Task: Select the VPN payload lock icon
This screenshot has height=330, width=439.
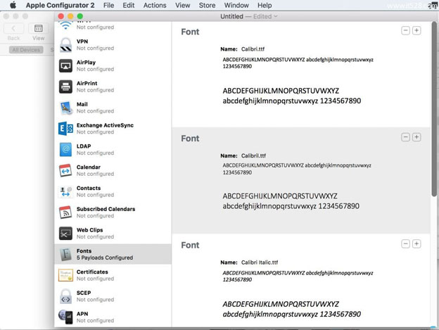Action: [66, 45]
